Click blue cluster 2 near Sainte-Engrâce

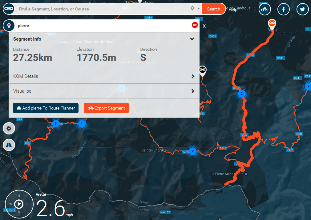[192, 151]
